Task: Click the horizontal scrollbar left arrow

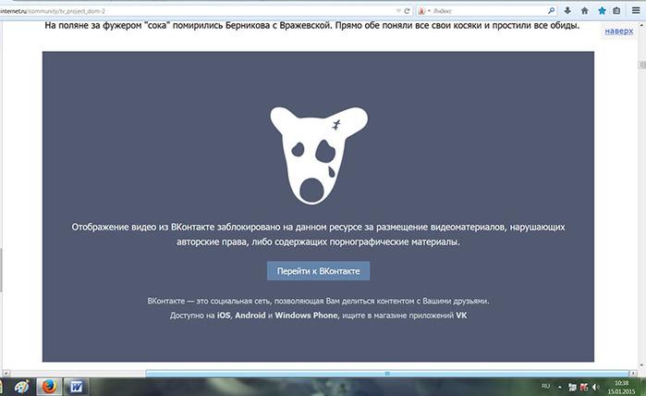Action: tap(6, 373)
